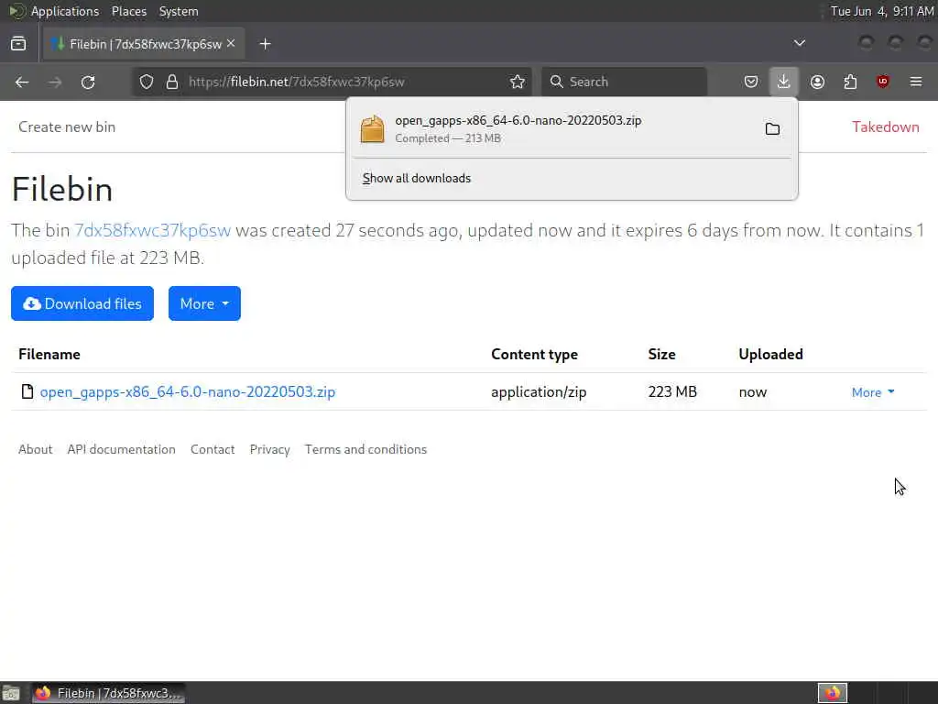Show downloaded zip in containing folder
Viewport: 938px width, 704px height.
tap(772, 128)
